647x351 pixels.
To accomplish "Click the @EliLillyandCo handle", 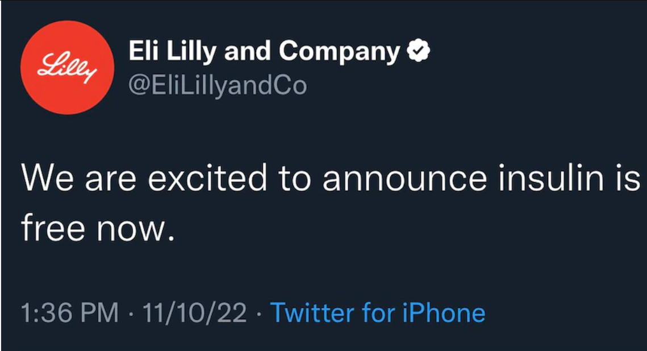I will [x=218, y=85].
